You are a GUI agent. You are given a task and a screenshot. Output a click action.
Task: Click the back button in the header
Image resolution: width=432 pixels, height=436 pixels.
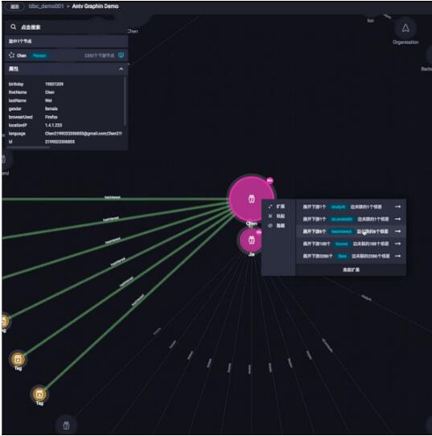pyautogui.click(x=14, y=6)
